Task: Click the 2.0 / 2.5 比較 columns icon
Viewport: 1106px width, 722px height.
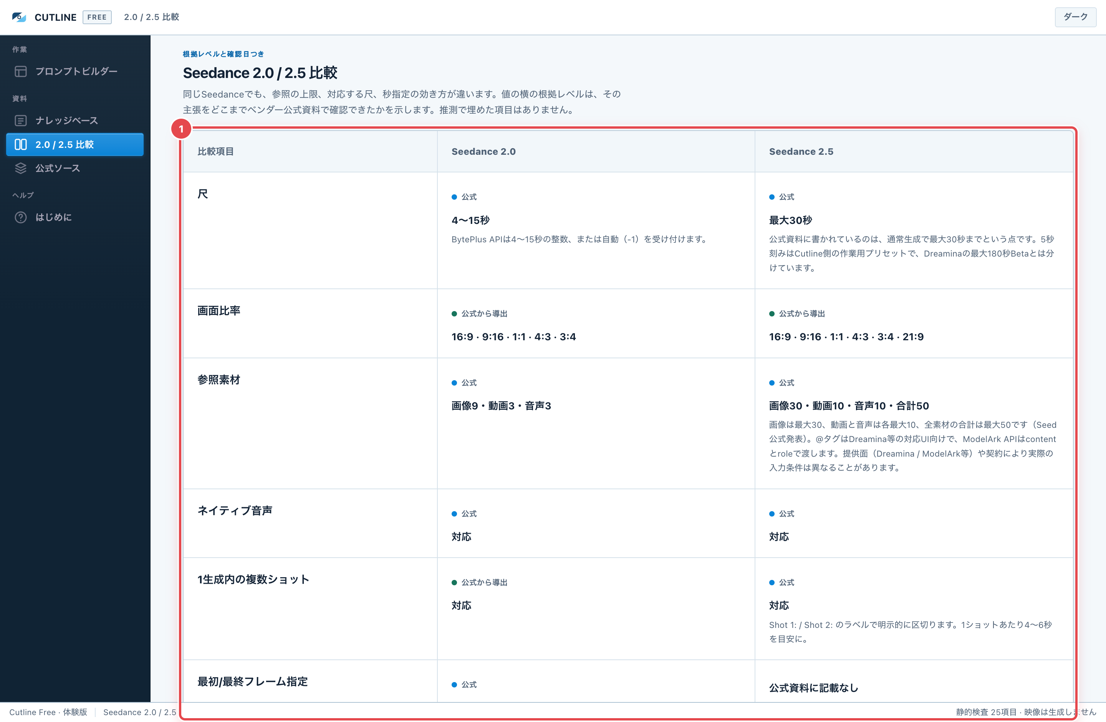Action: (20, 144)
